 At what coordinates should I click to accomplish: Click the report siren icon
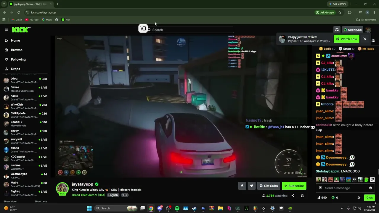(302, 196)
